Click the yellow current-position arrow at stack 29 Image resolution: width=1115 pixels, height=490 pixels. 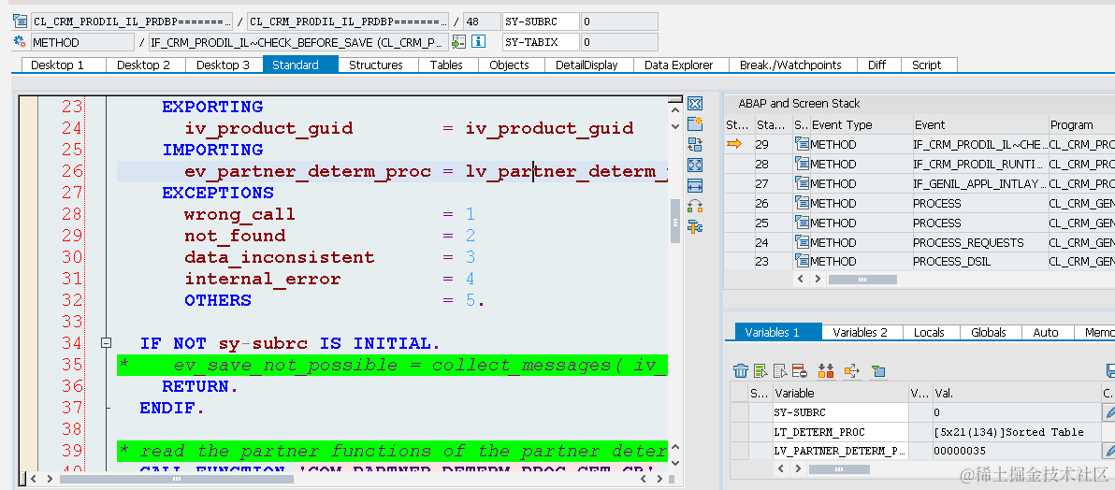coord(734,144)
